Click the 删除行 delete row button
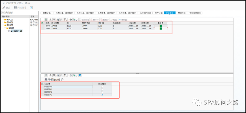Image resolution: width=246 pixels, height=113 pixels. (x=95, y=19)
